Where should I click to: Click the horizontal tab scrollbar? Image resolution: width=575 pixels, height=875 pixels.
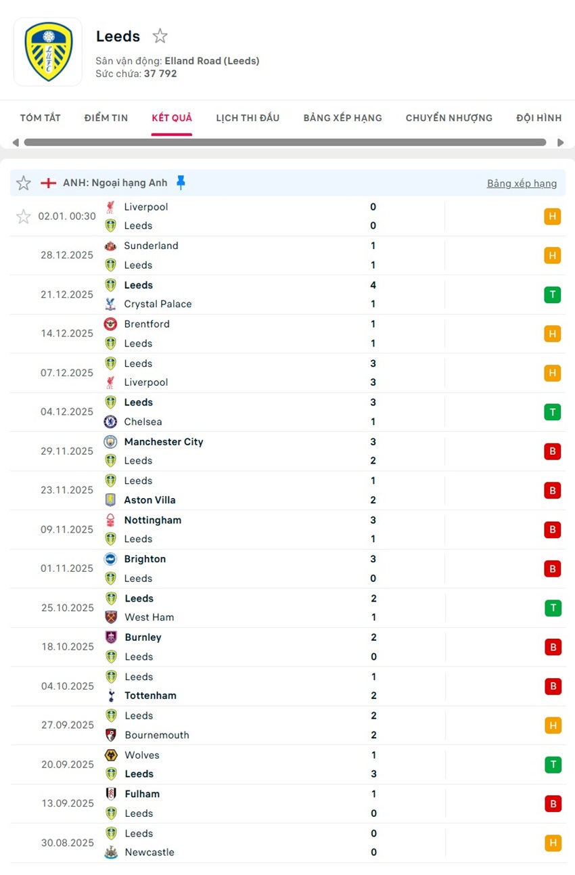(x=285, y=143)
